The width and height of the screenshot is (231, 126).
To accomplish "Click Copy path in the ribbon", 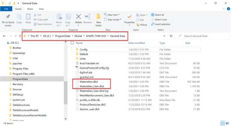I will pyautogui.click(x=41, y=20).
